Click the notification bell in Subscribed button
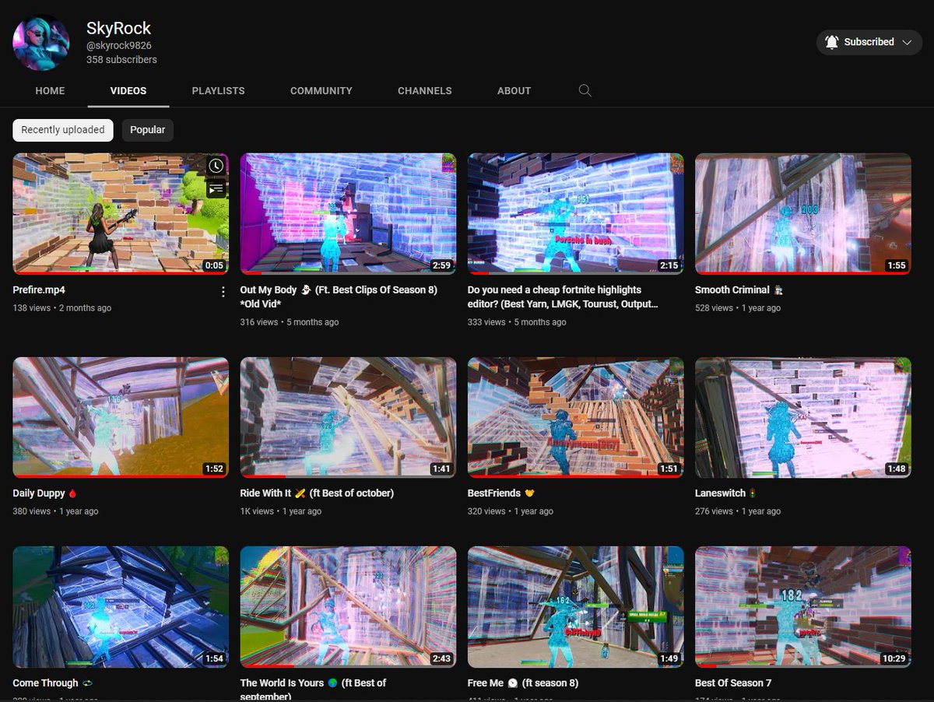 832,42
